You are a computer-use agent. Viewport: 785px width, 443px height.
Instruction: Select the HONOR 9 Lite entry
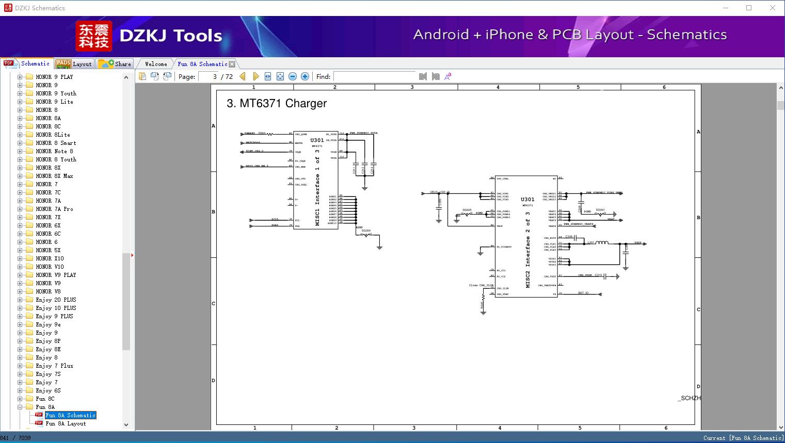click(x=54, y=102)
